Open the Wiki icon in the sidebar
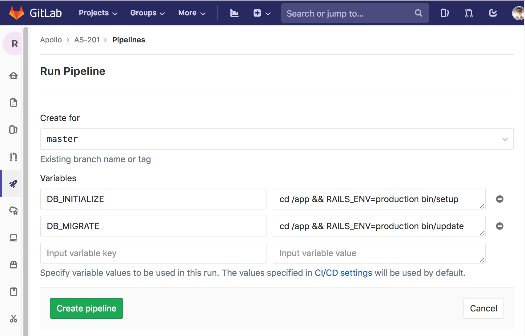Viewport: 525px width, 336px height. tap(13, 292)
